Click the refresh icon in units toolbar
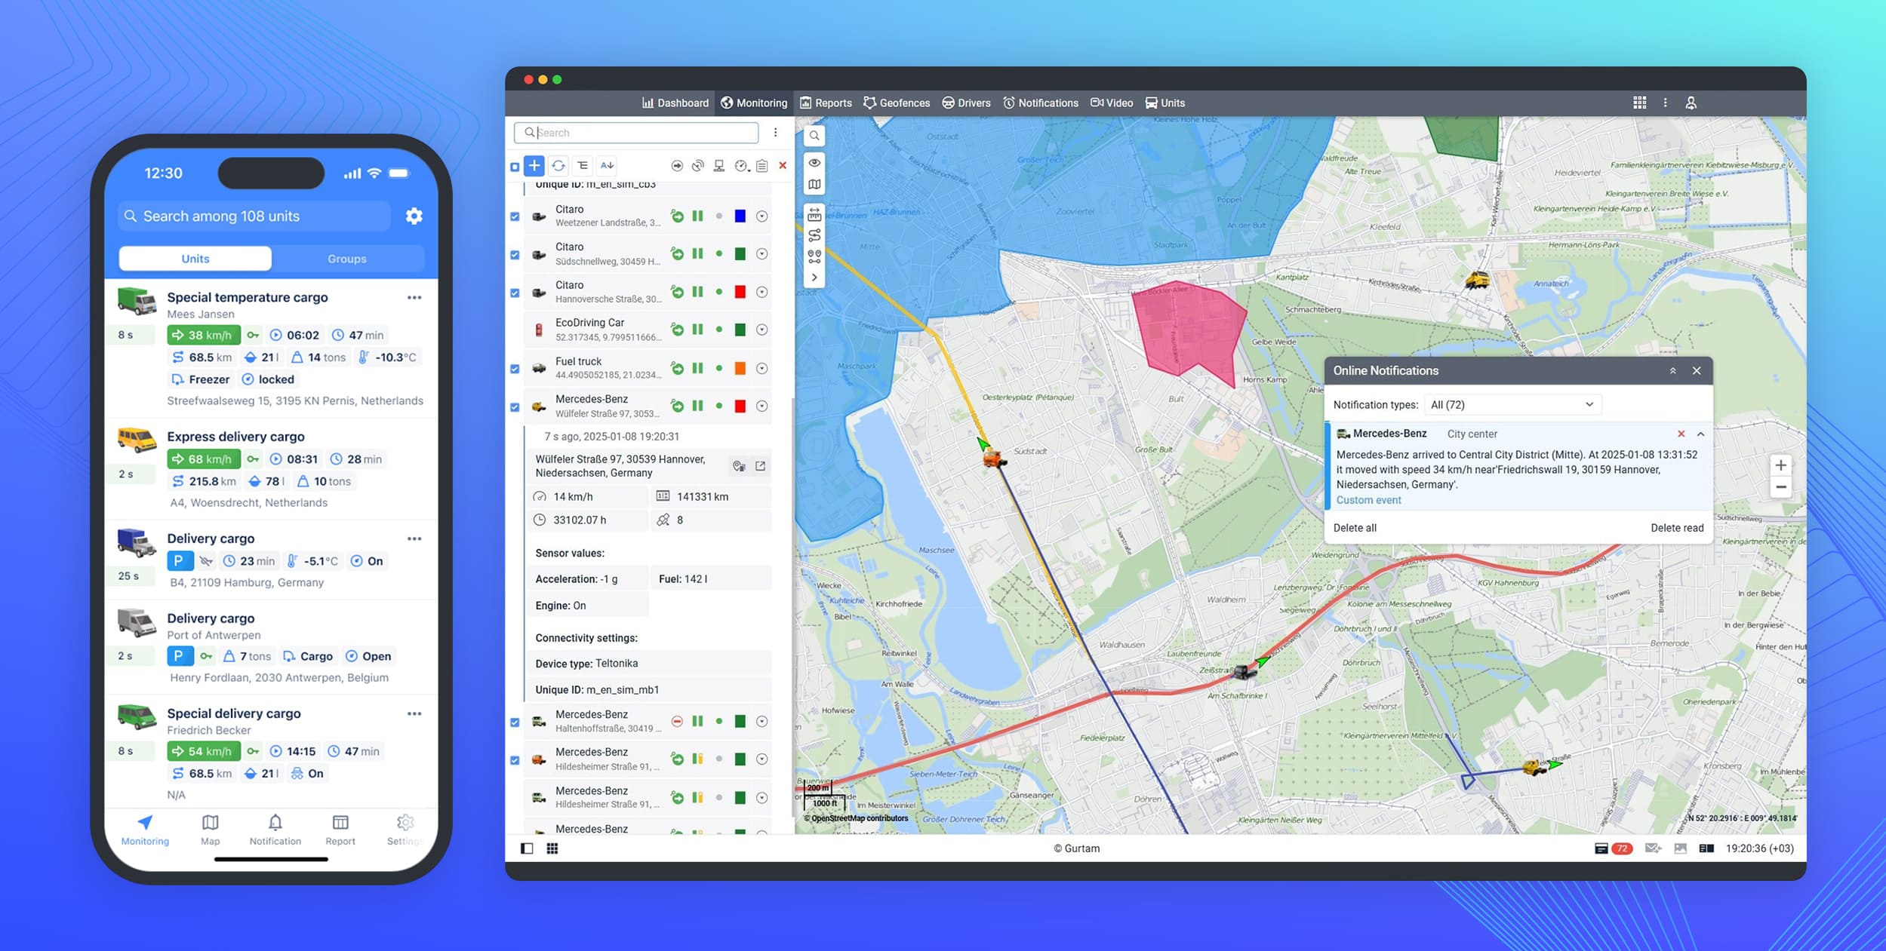 [x=558, y=165]
